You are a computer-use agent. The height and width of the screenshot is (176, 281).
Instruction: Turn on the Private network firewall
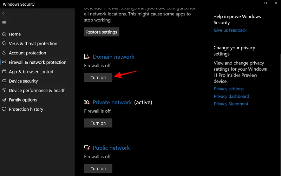click(98, 123)
